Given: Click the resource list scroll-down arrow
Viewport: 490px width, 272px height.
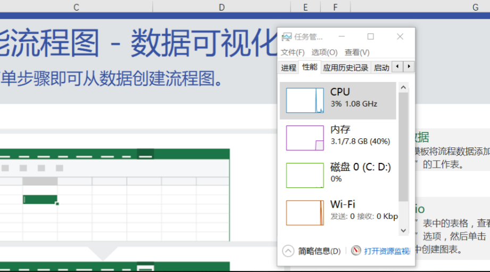Looking at the screenshot, I should coord(403,230).
